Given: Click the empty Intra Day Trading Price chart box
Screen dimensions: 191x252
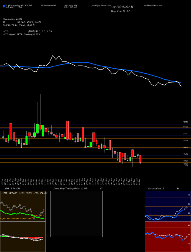Looking at the screenshot, I should pyautogui.click(x=76, y=214).
